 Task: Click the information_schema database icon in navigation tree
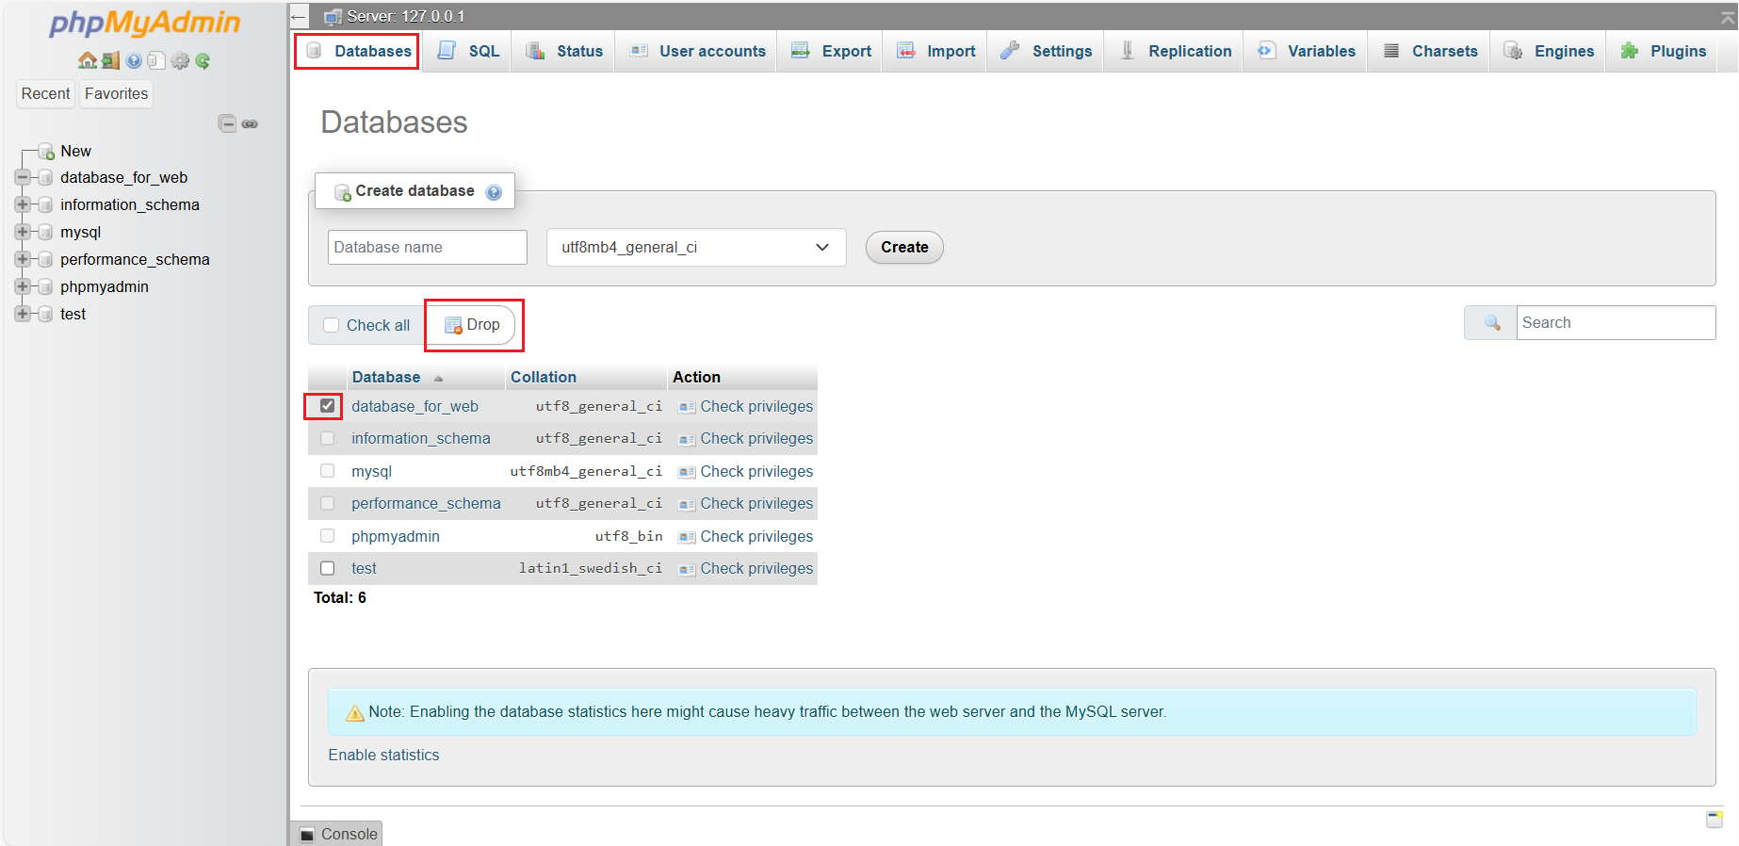click(x=44, y=204)
